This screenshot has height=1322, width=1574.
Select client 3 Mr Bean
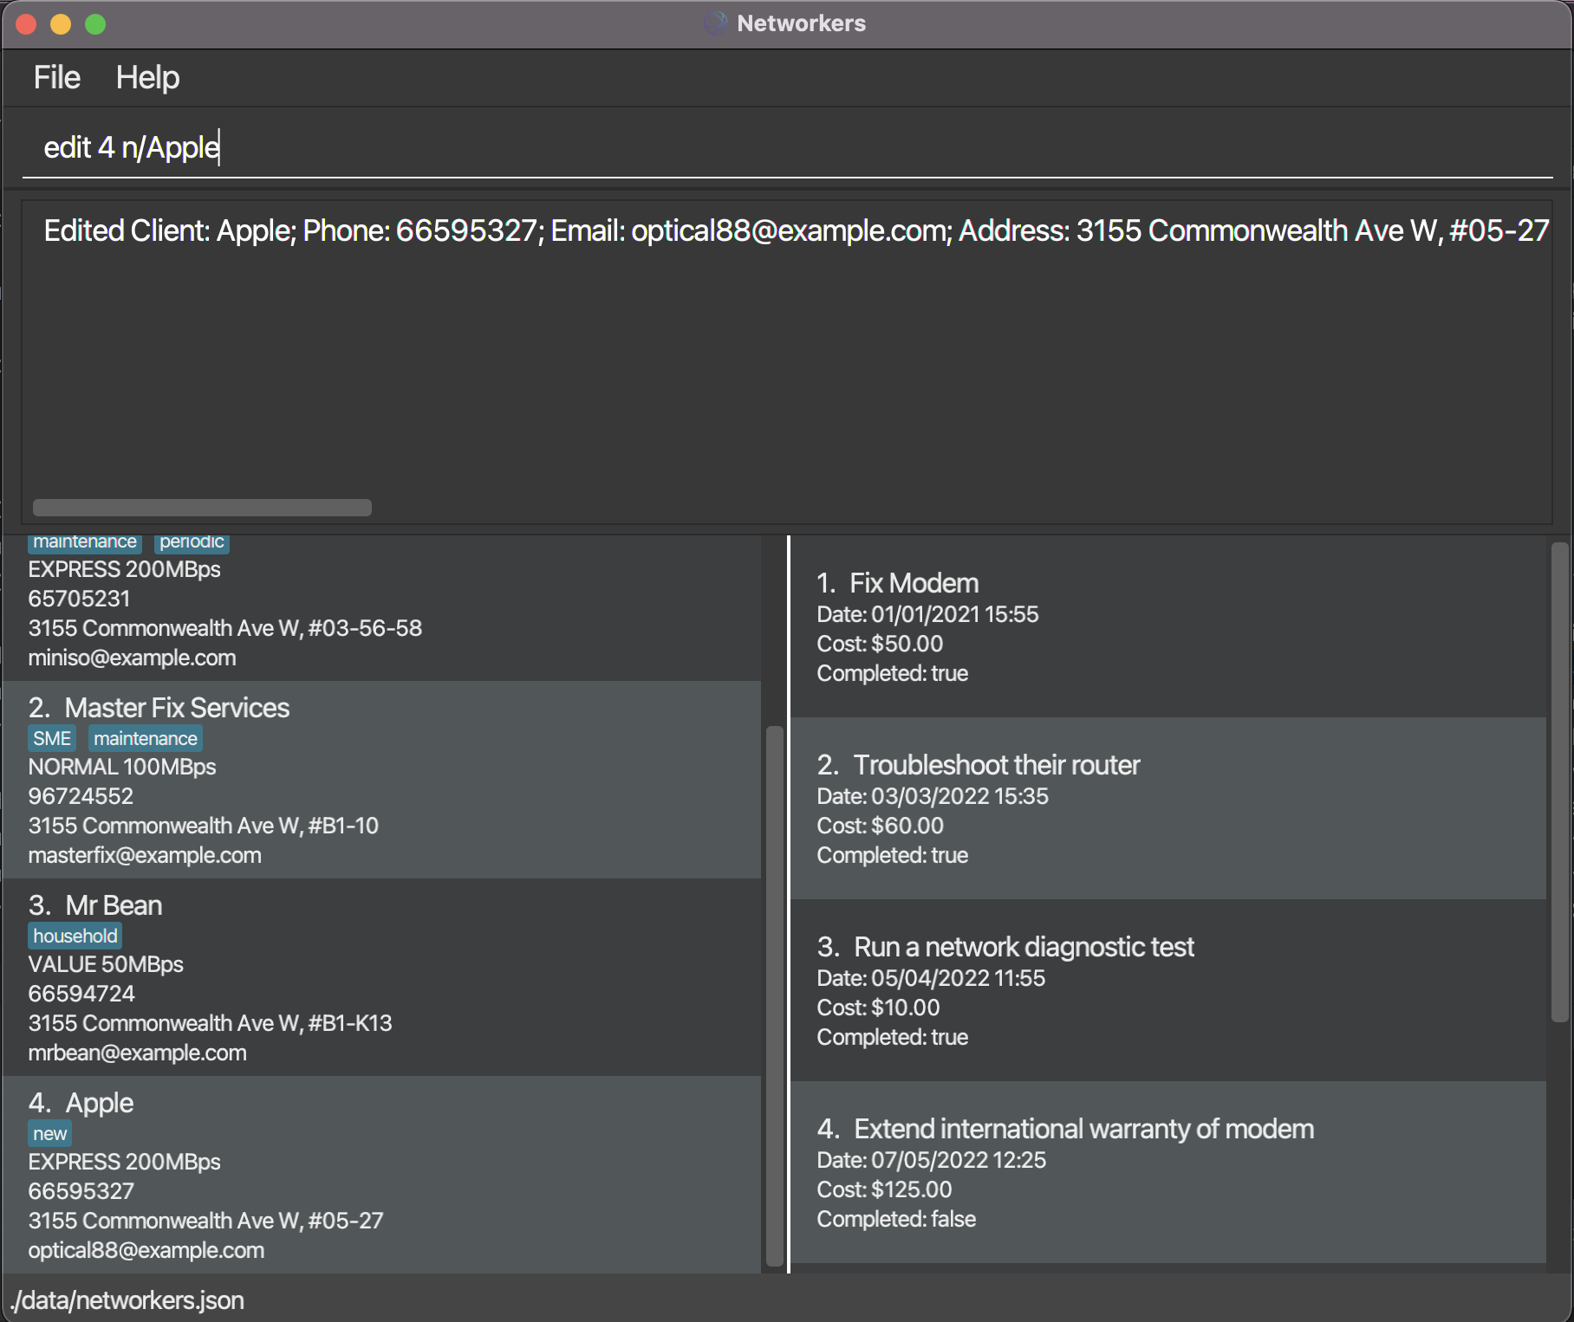[381, 977]
